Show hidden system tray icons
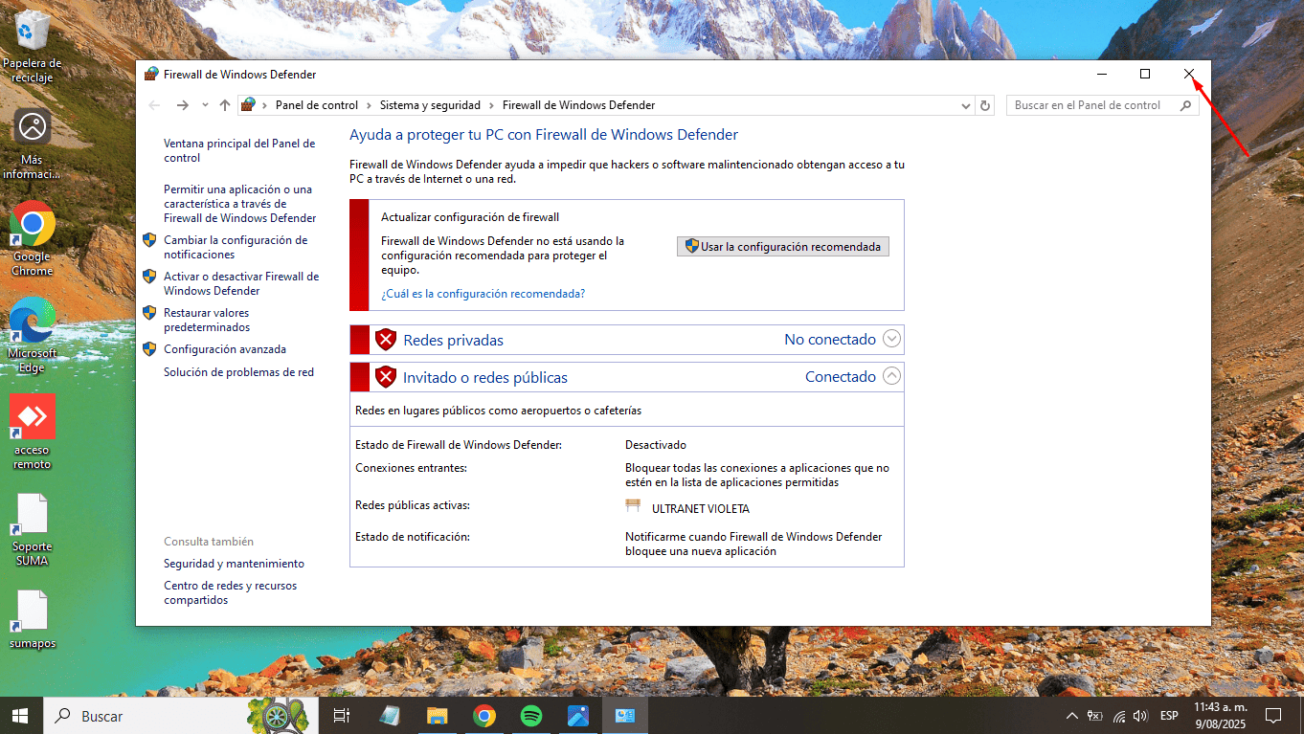The width and height of the screenshot is (1304, 734). 1071,716
